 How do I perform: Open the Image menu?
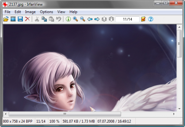tap(30, 12)
